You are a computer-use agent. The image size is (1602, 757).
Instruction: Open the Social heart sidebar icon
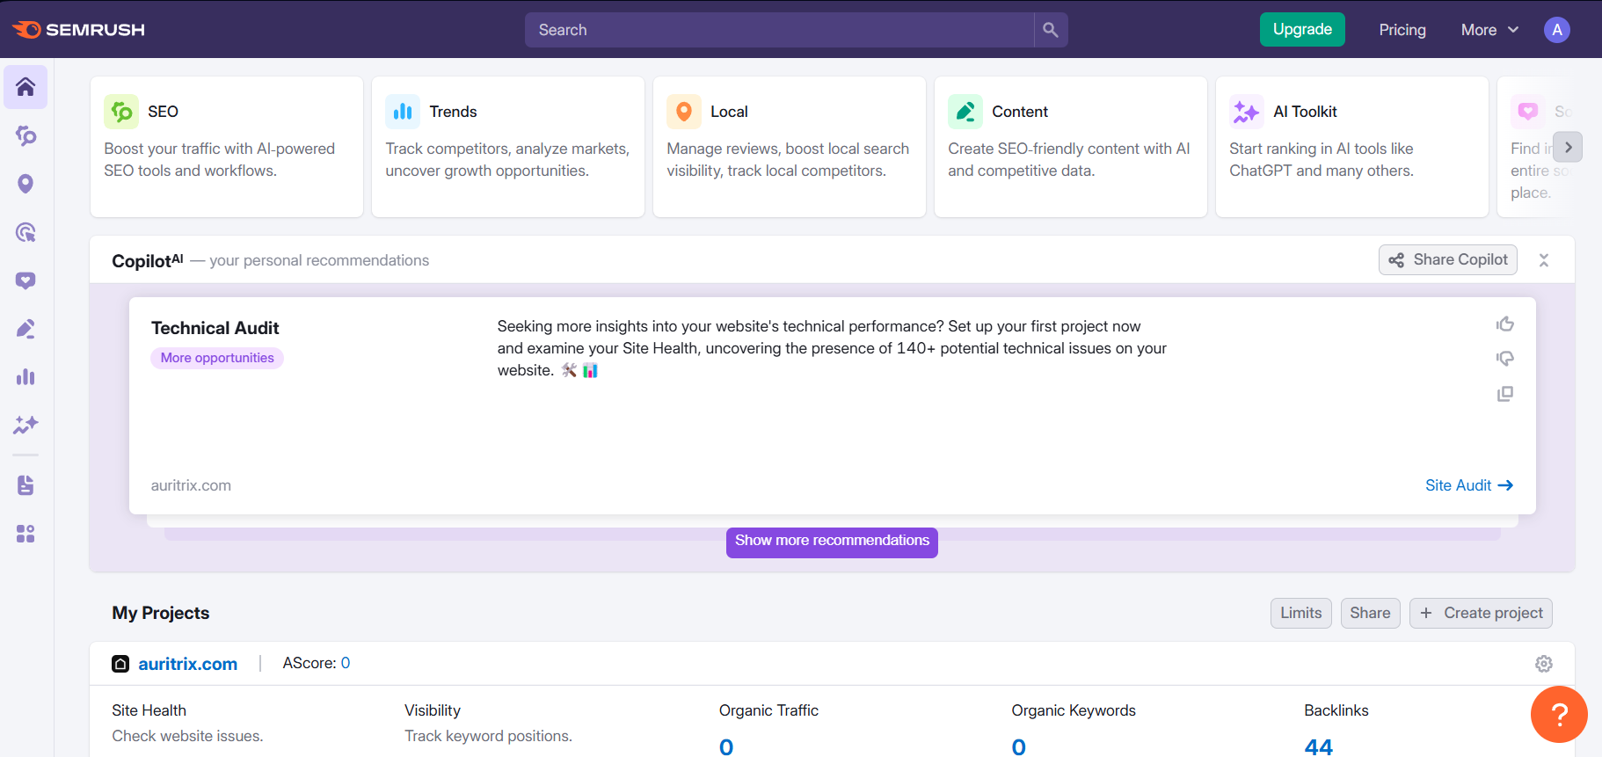(x=25, y=280)
